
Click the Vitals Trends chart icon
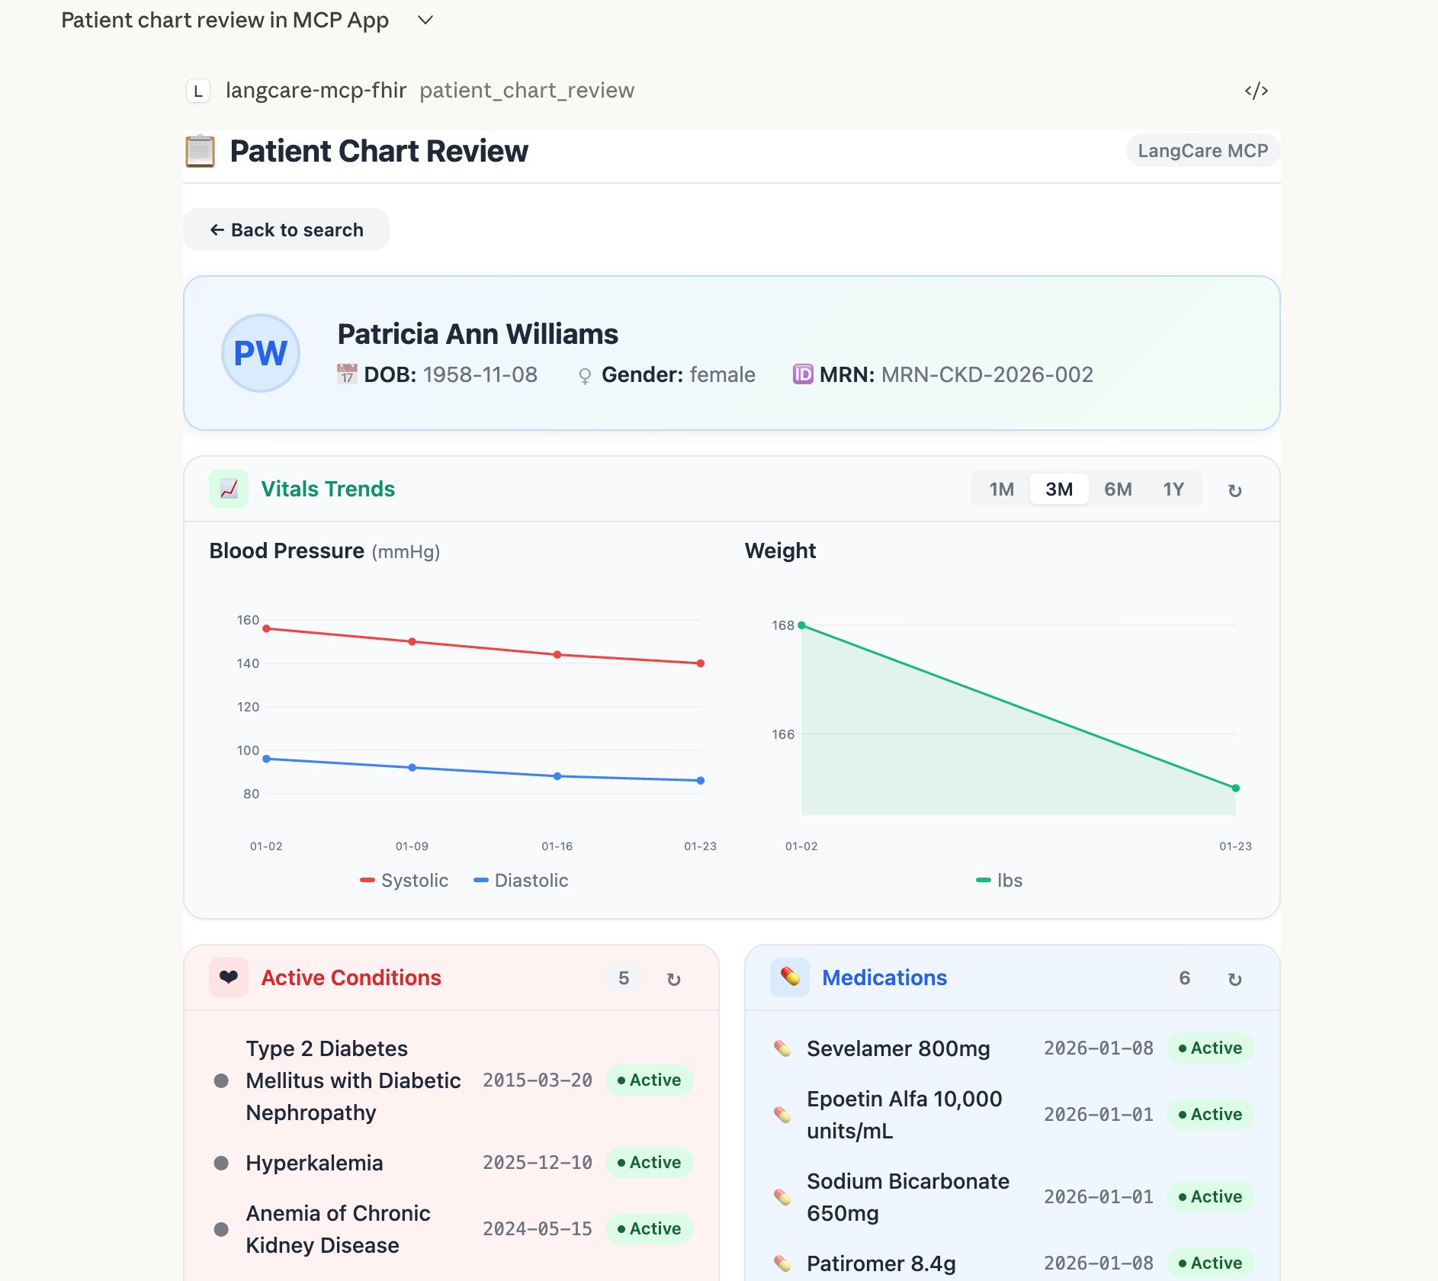tap(228, 489)
